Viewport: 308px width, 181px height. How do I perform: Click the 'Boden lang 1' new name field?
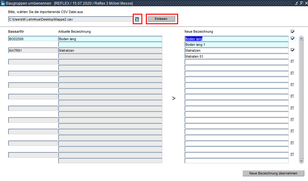point(236,45)
